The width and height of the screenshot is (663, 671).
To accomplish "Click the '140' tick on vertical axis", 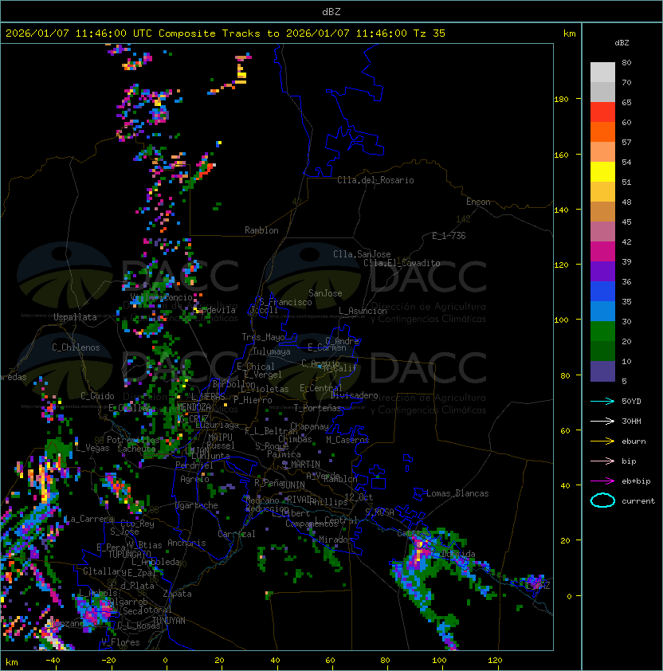I will (x=561, y=210).
